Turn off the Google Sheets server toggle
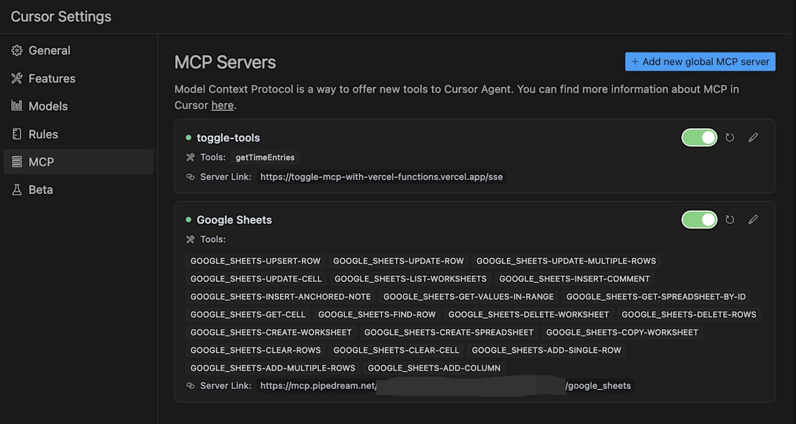 point(699,220)
